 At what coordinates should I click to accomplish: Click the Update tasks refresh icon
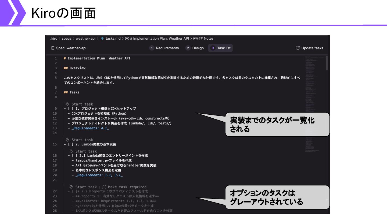pos(298,48)
